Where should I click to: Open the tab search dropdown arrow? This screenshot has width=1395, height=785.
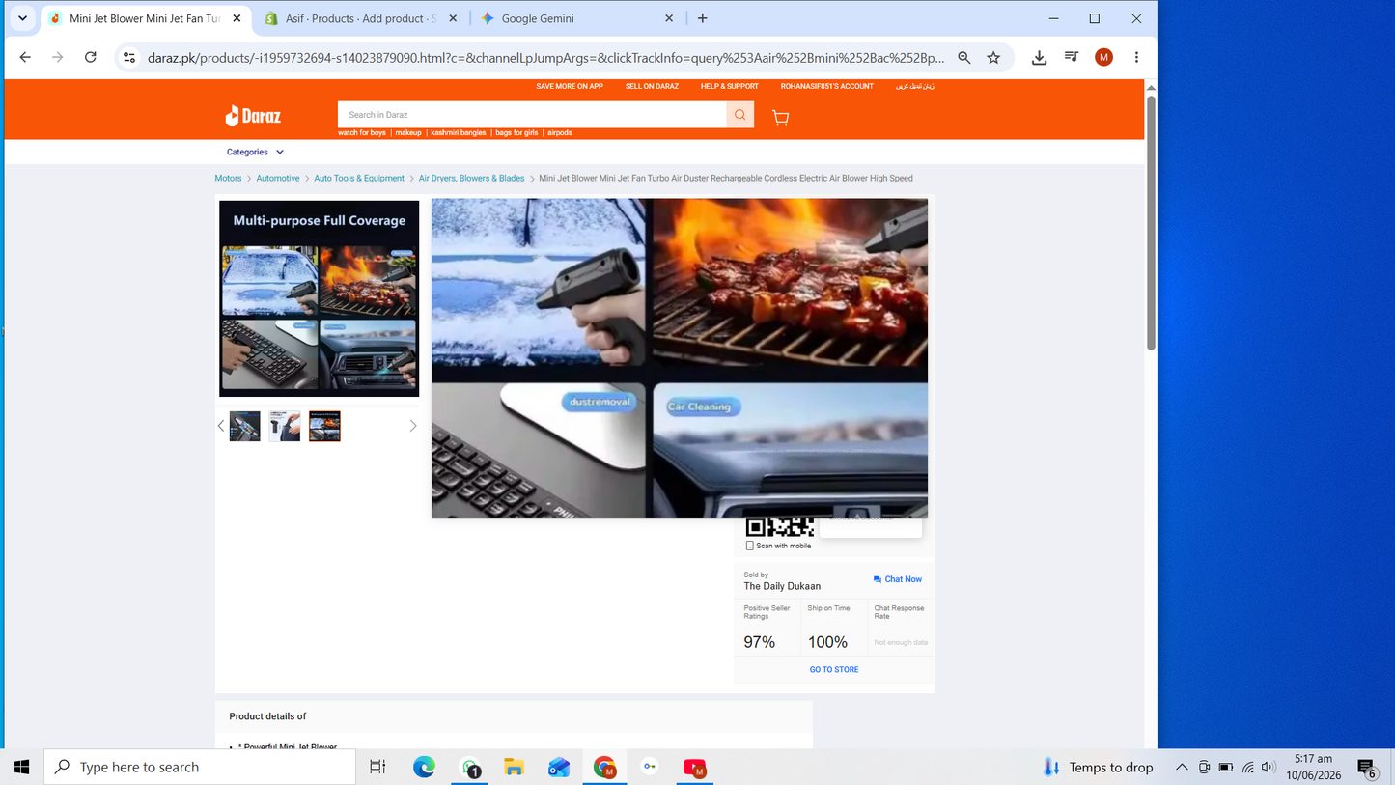coord(22,18)
